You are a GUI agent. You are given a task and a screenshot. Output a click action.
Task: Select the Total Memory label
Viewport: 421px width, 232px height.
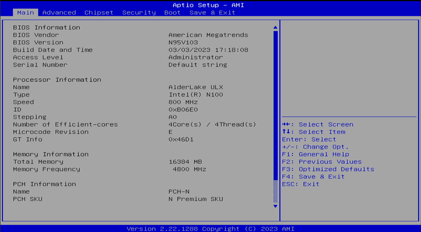tap(38, 162)
